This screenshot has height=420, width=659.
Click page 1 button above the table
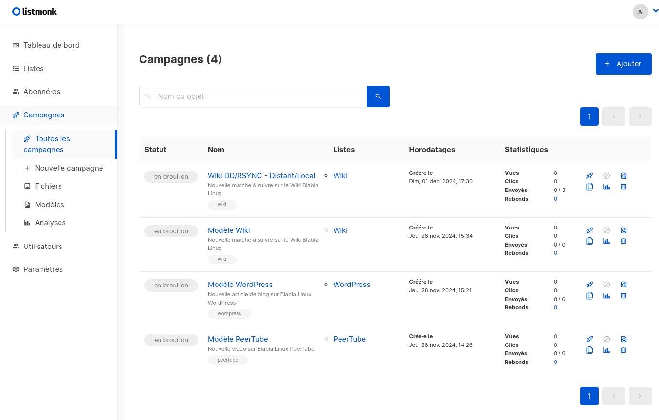[589, 116]
